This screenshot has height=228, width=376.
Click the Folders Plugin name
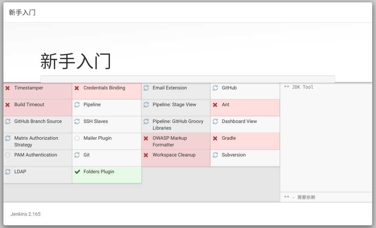click(99, 172)
